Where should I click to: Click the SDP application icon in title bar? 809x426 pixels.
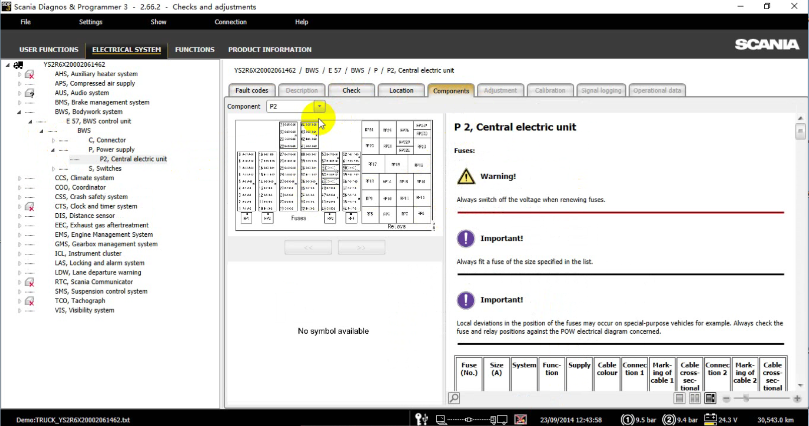click(x=6, y=7)
